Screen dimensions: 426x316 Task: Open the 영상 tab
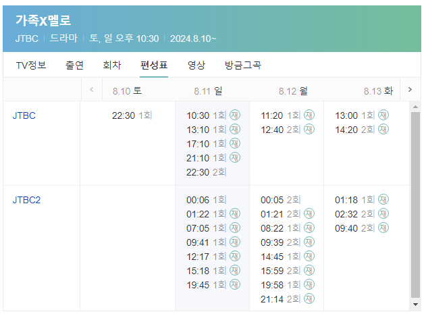196,65
